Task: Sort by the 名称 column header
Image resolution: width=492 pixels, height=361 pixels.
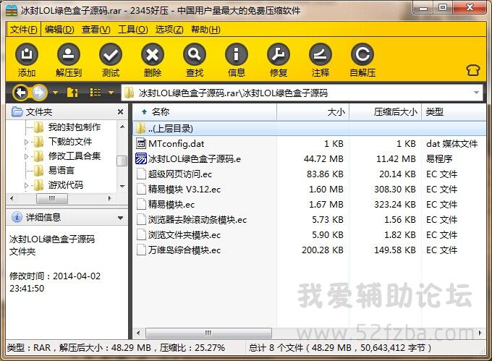Action: [205, 111]
